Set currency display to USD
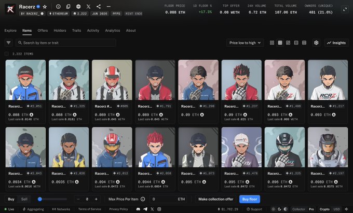Image resolution: width=353 pixels, height=213 pixels. [337, 209]
